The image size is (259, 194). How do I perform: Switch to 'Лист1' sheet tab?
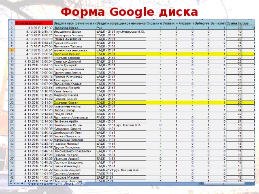pos(69,183)
